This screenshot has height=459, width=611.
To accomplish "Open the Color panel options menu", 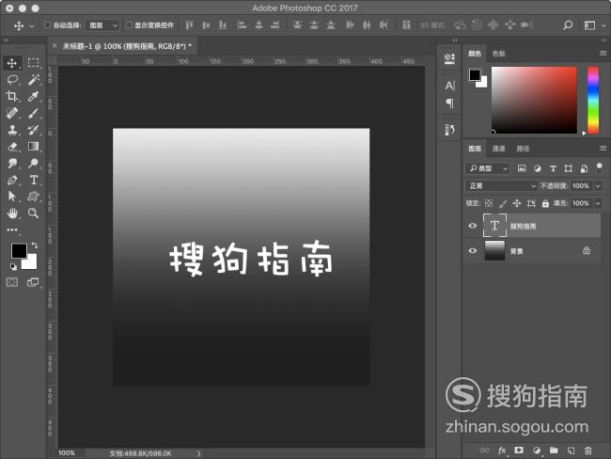I will click(x=603, y=53).
